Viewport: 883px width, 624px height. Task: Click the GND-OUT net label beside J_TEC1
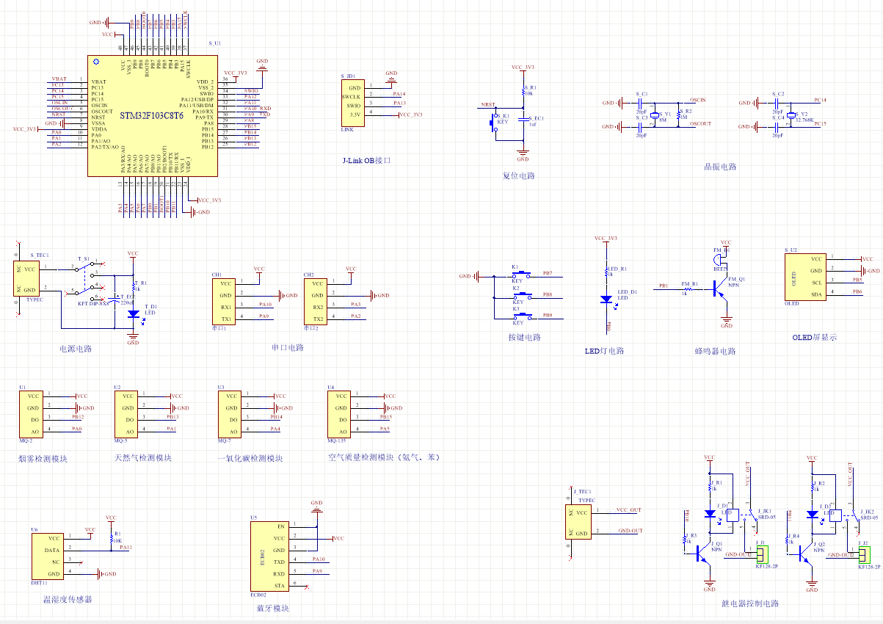click(x=630, y=531)
